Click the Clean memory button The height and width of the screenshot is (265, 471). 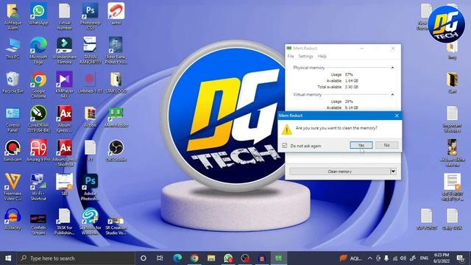click(x=339, y=172)
